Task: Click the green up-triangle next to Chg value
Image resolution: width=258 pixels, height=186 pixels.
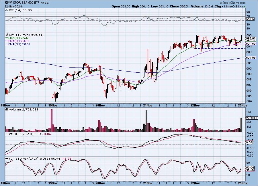Action: point(244,7)
